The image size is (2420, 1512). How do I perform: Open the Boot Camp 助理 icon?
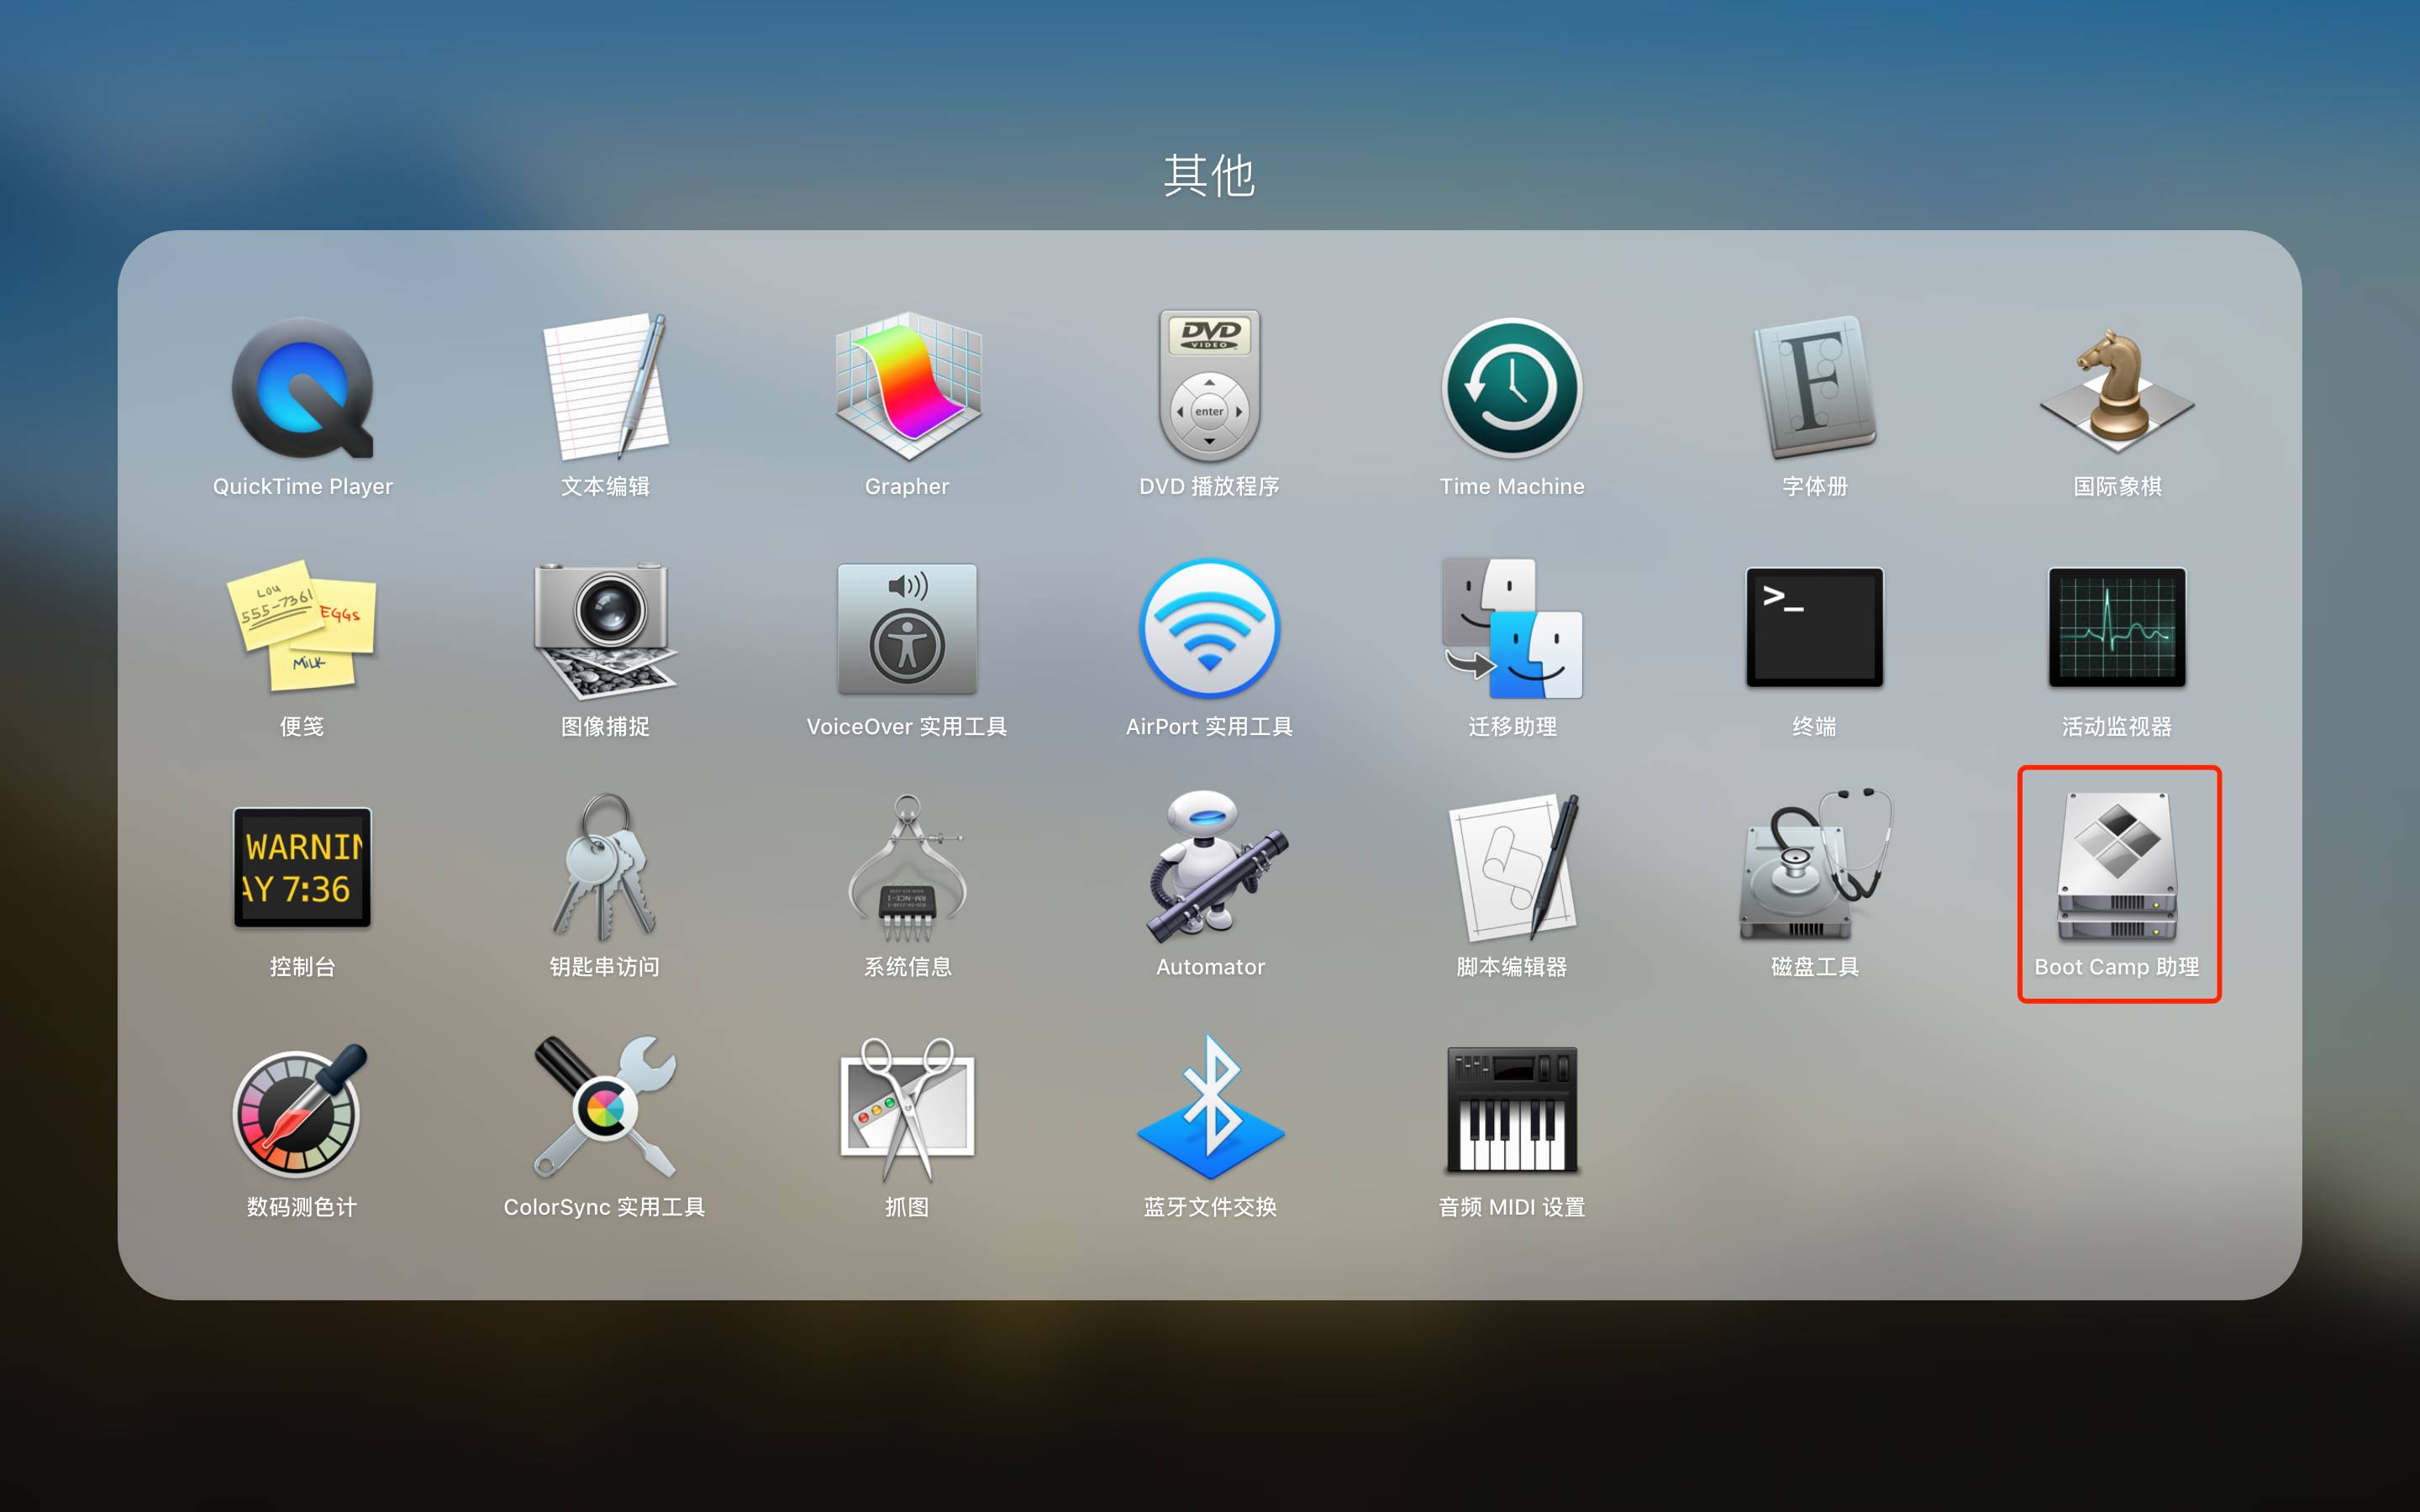tap(2117, 867)
